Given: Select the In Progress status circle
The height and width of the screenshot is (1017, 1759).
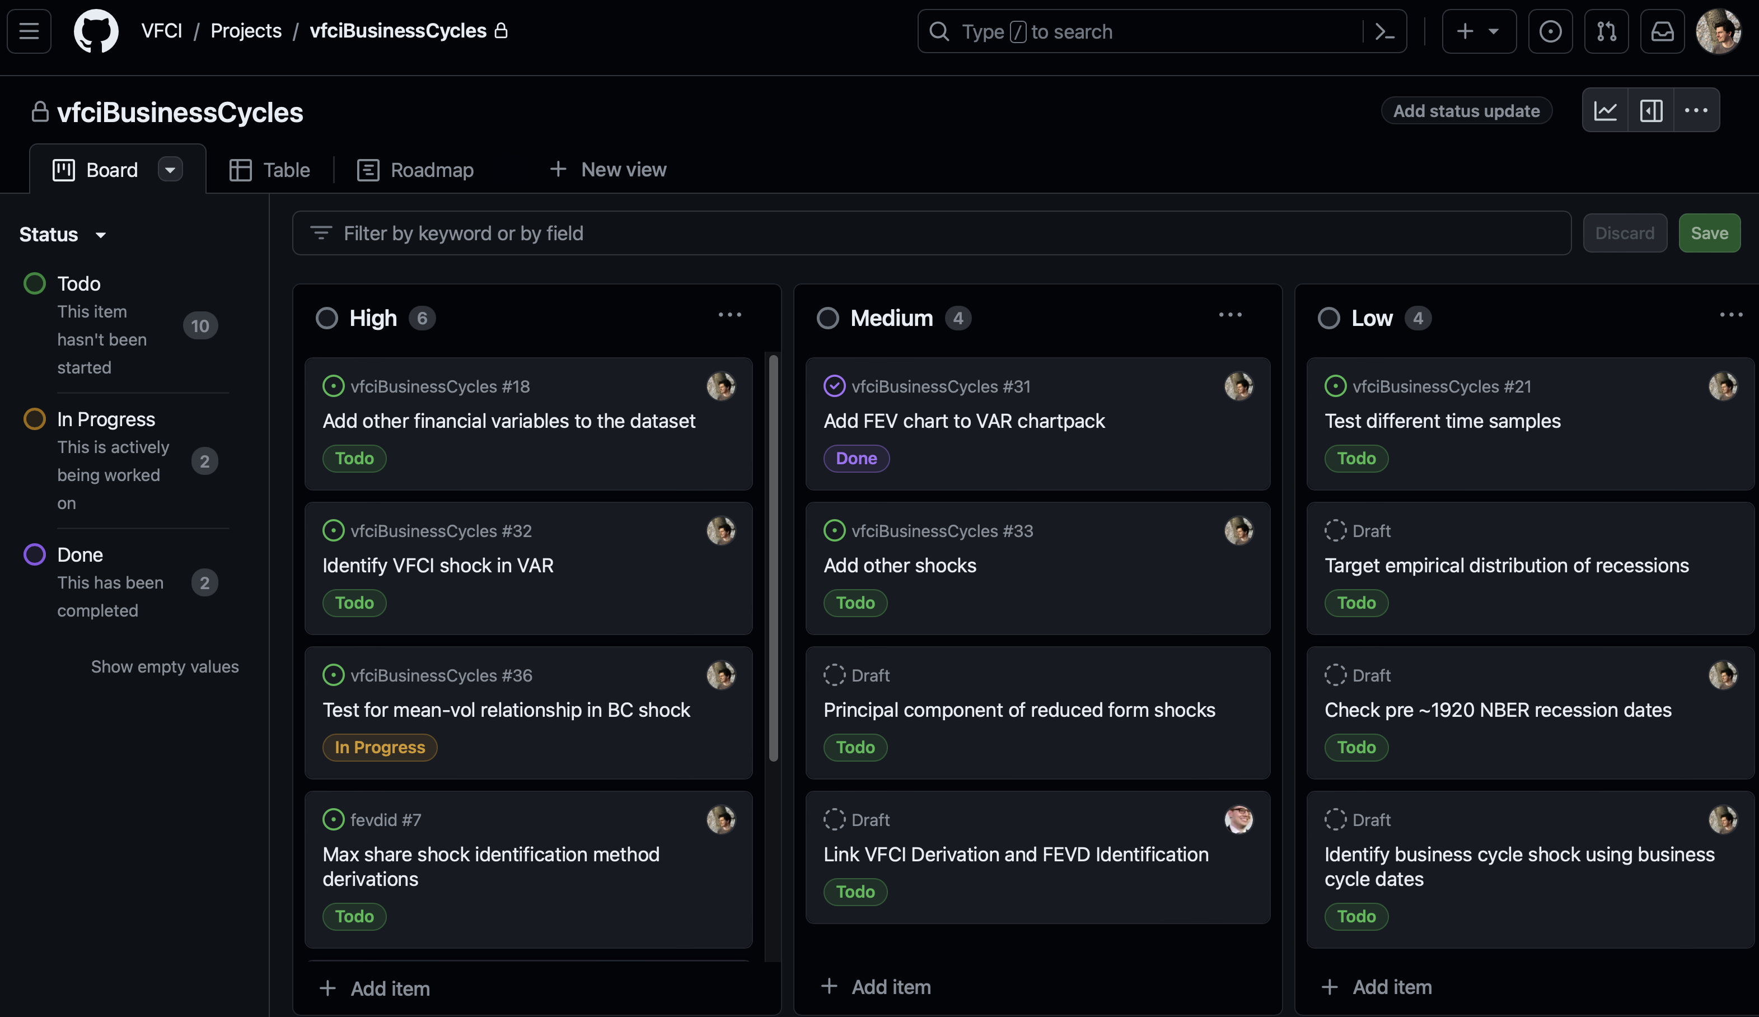Looking at the screenshot, I should (x=34, y=419).
